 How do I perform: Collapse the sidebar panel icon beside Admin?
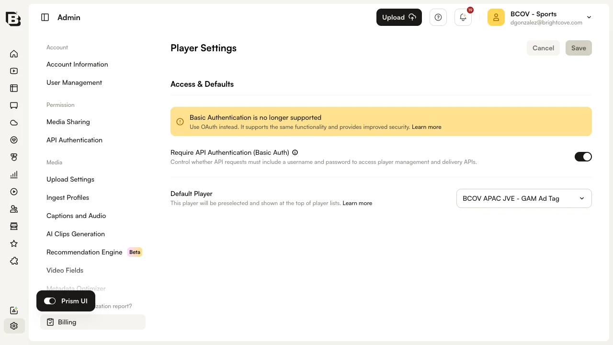click(45, 17)
